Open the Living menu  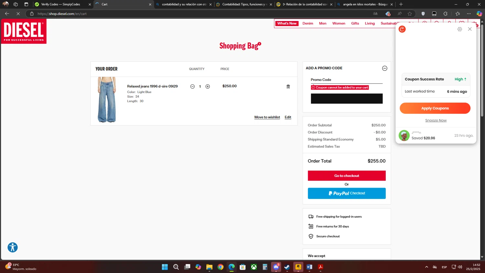[x=370, y=23]
